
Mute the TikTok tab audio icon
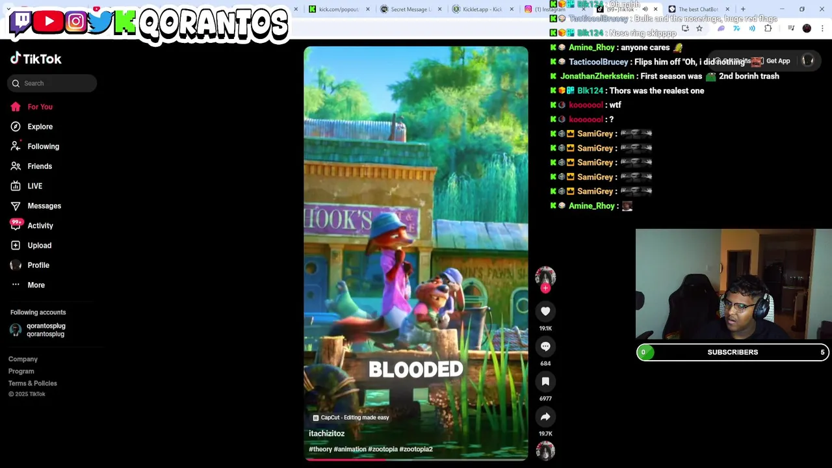click(645, 9)
